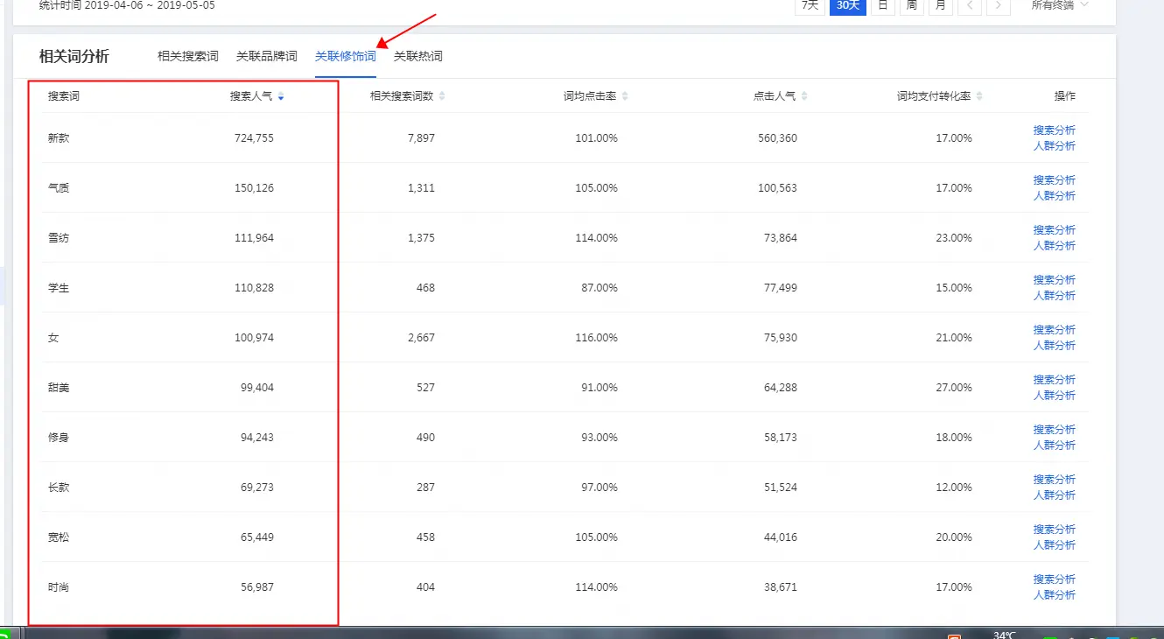1164x639 pixels.
Task: Open 搜索分析 for 修身
Action: tap(1055, 430)
